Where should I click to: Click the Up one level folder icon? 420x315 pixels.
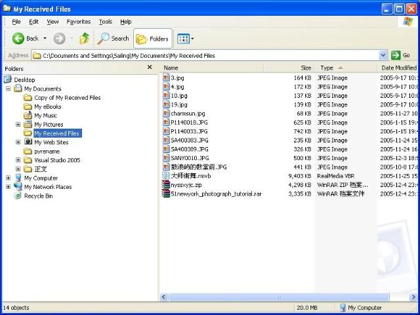tap(85, 39)
